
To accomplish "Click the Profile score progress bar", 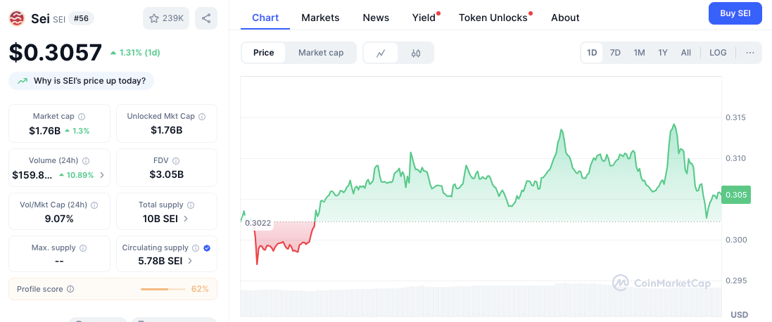I will tap(163, 289).
